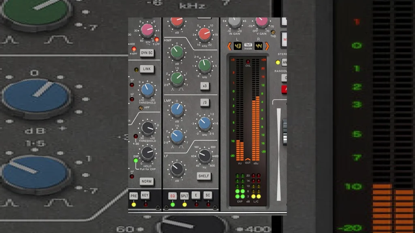
Task: Click the white output fader track
Action: click(x=279, y=154)
